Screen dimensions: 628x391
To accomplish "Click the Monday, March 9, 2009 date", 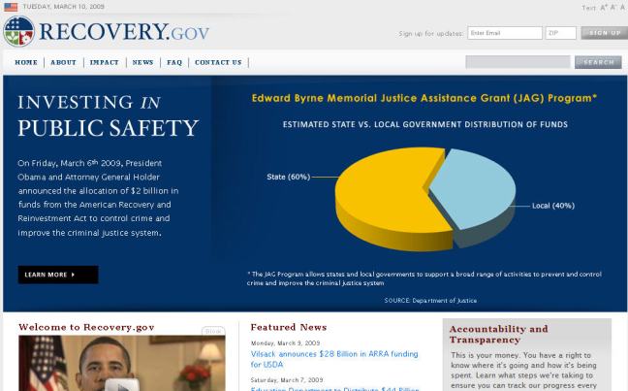I will [x=286, y=343].
